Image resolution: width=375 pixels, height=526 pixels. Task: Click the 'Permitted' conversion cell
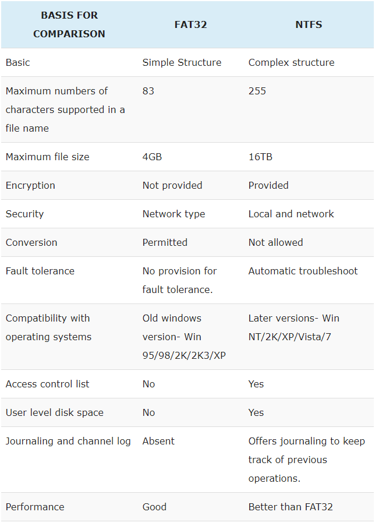[x=165, y=242]
